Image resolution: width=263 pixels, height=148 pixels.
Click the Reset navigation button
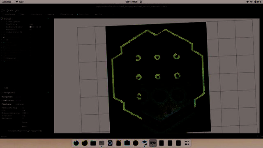(x=25, y=127)
